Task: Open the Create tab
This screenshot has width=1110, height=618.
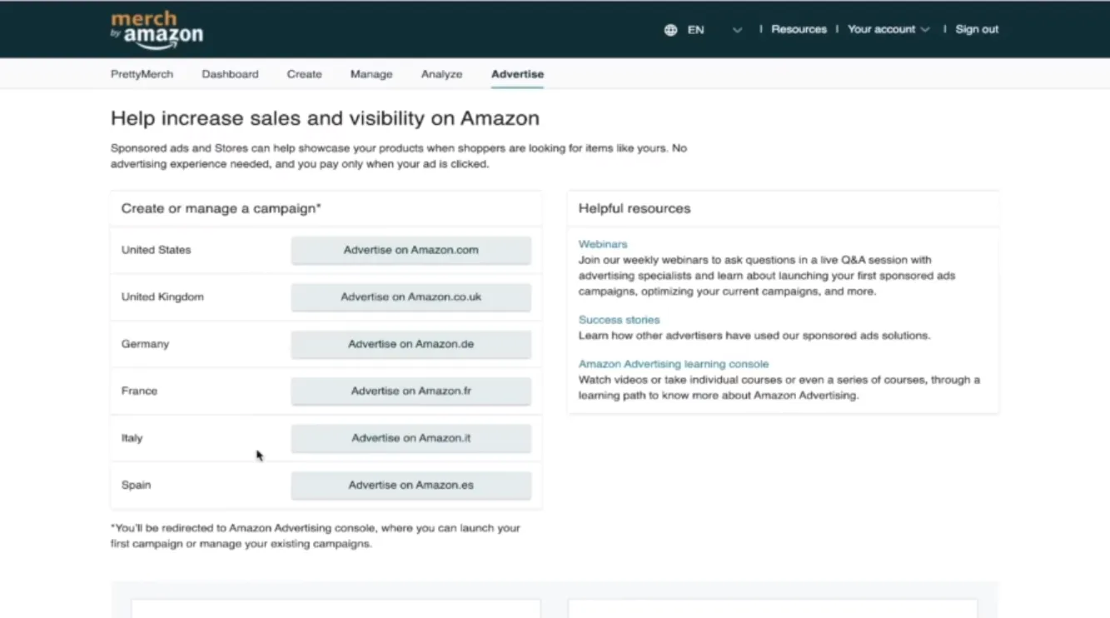Action: 304,74
